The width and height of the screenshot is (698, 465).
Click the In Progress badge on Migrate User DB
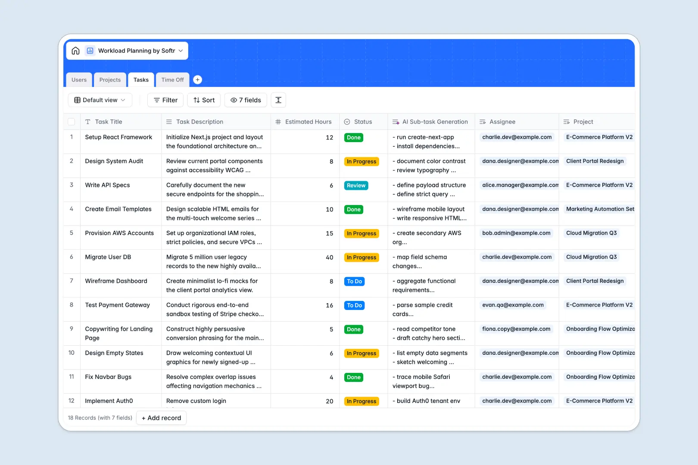tap(361, 257)
